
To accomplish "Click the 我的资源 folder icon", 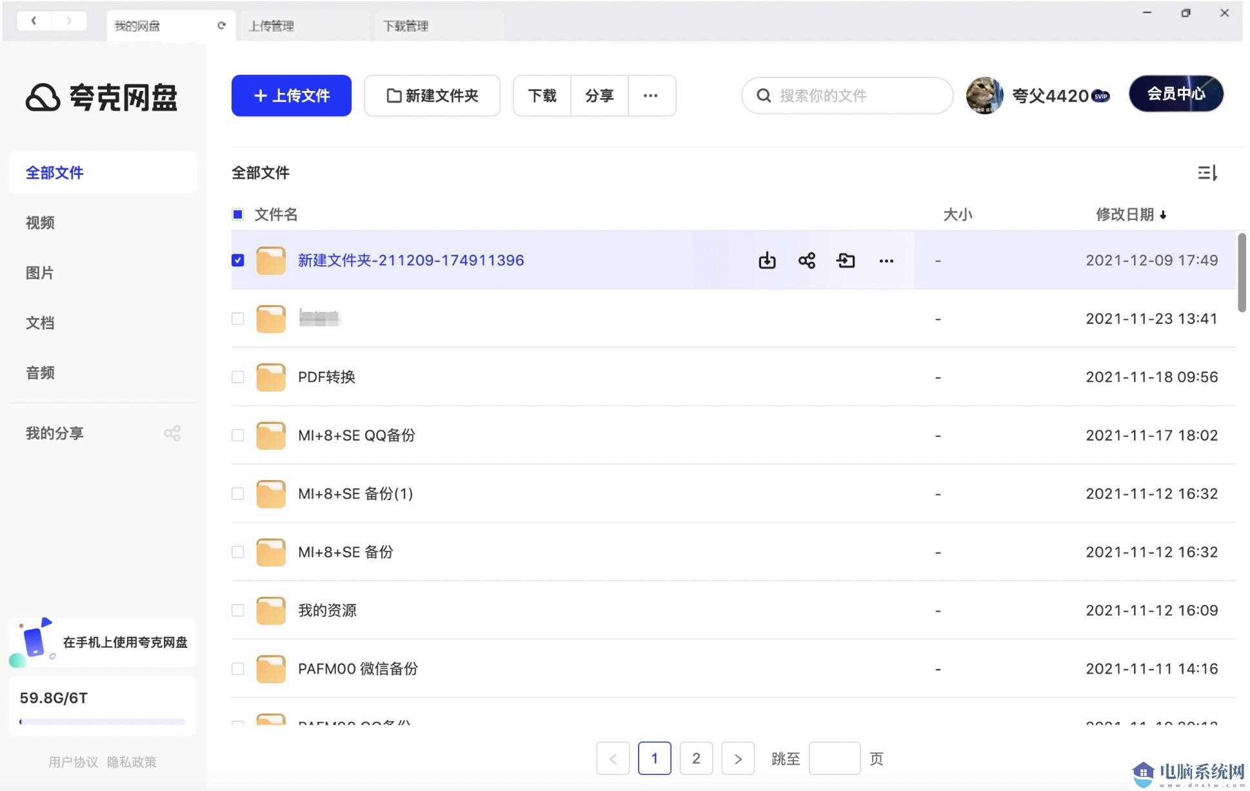I will pyautogui.click(x=271, y=610).
